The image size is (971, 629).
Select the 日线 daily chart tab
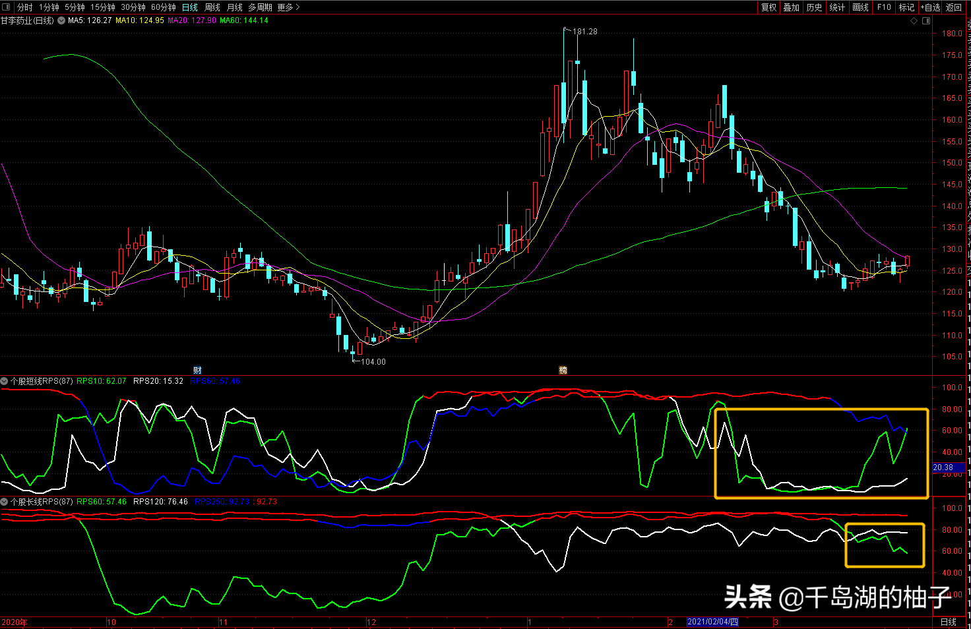190,7
